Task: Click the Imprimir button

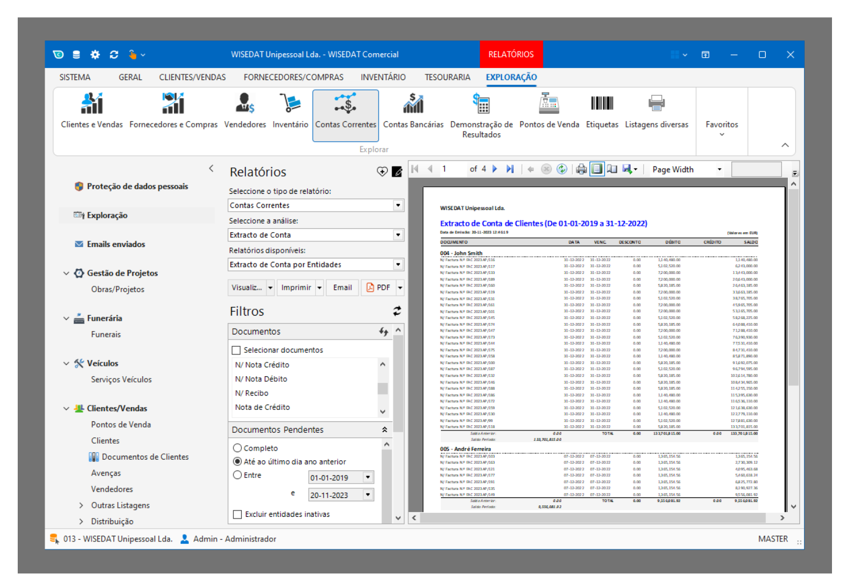Action: 296,288
